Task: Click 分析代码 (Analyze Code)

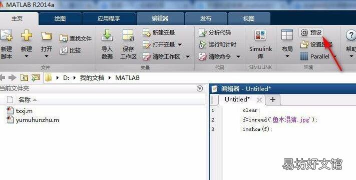Action: click(x=215, y=32)
